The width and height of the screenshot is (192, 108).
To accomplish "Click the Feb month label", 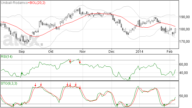I will [169, 51].
